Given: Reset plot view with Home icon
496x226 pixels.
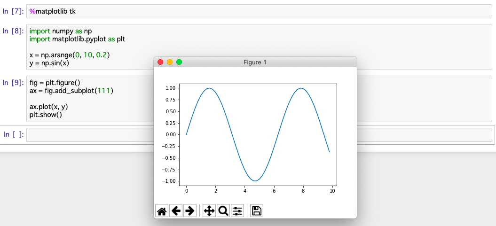Looking at the screenshot, I should 162,211.
